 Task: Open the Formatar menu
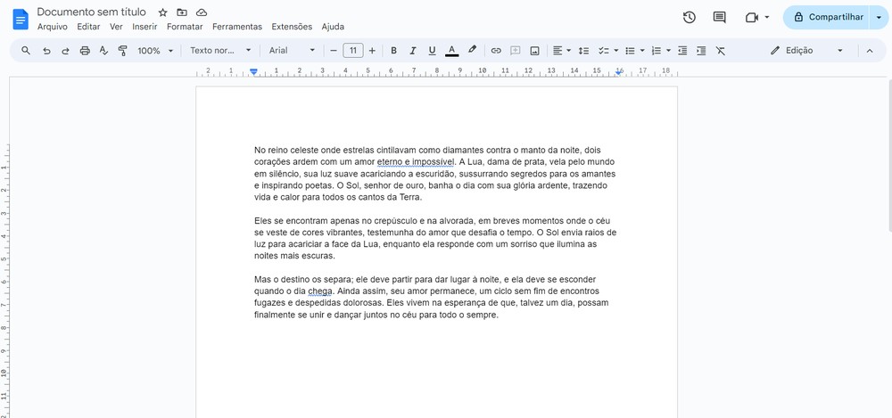pos(185,27)
